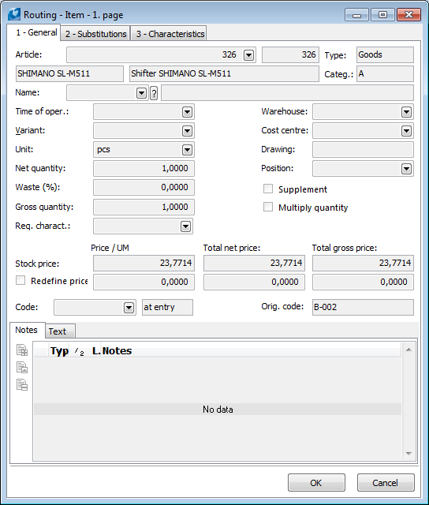The width and height of the screenshot is (429, 505).
Task: Click the SHIMANO SL-M511 short name field
Action: pos(69,73)
